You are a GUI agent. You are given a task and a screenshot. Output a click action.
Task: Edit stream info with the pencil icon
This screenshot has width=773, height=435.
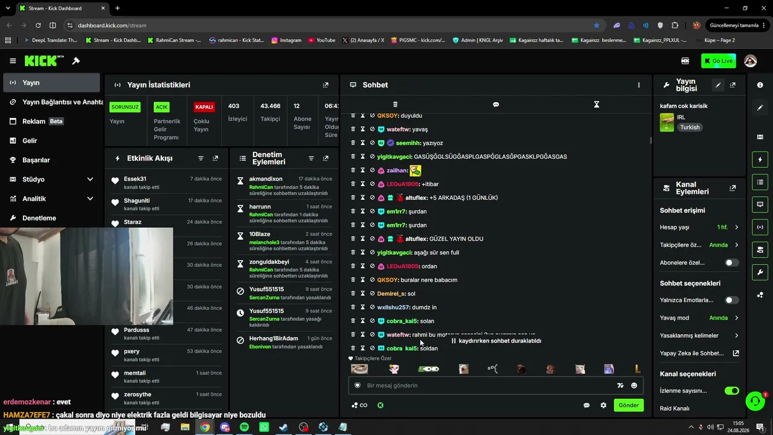pos(718,85)
